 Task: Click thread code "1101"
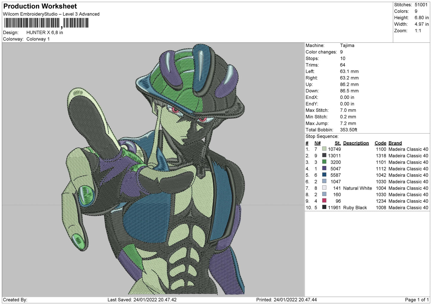381,162
